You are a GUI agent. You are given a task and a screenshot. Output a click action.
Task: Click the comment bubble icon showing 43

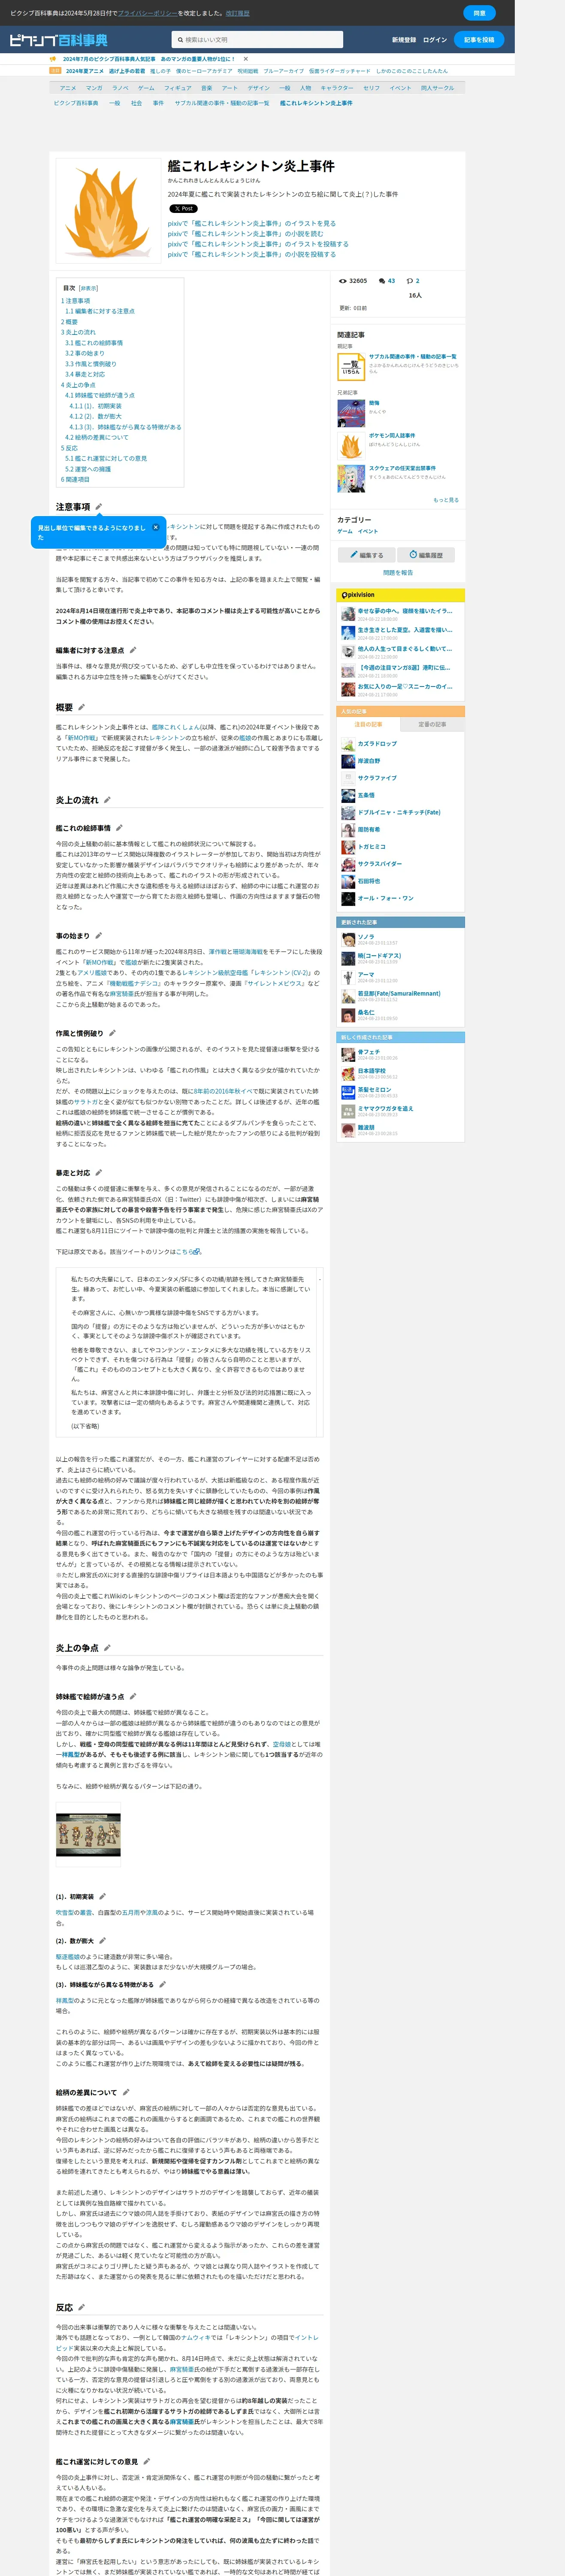coord(382,281)
